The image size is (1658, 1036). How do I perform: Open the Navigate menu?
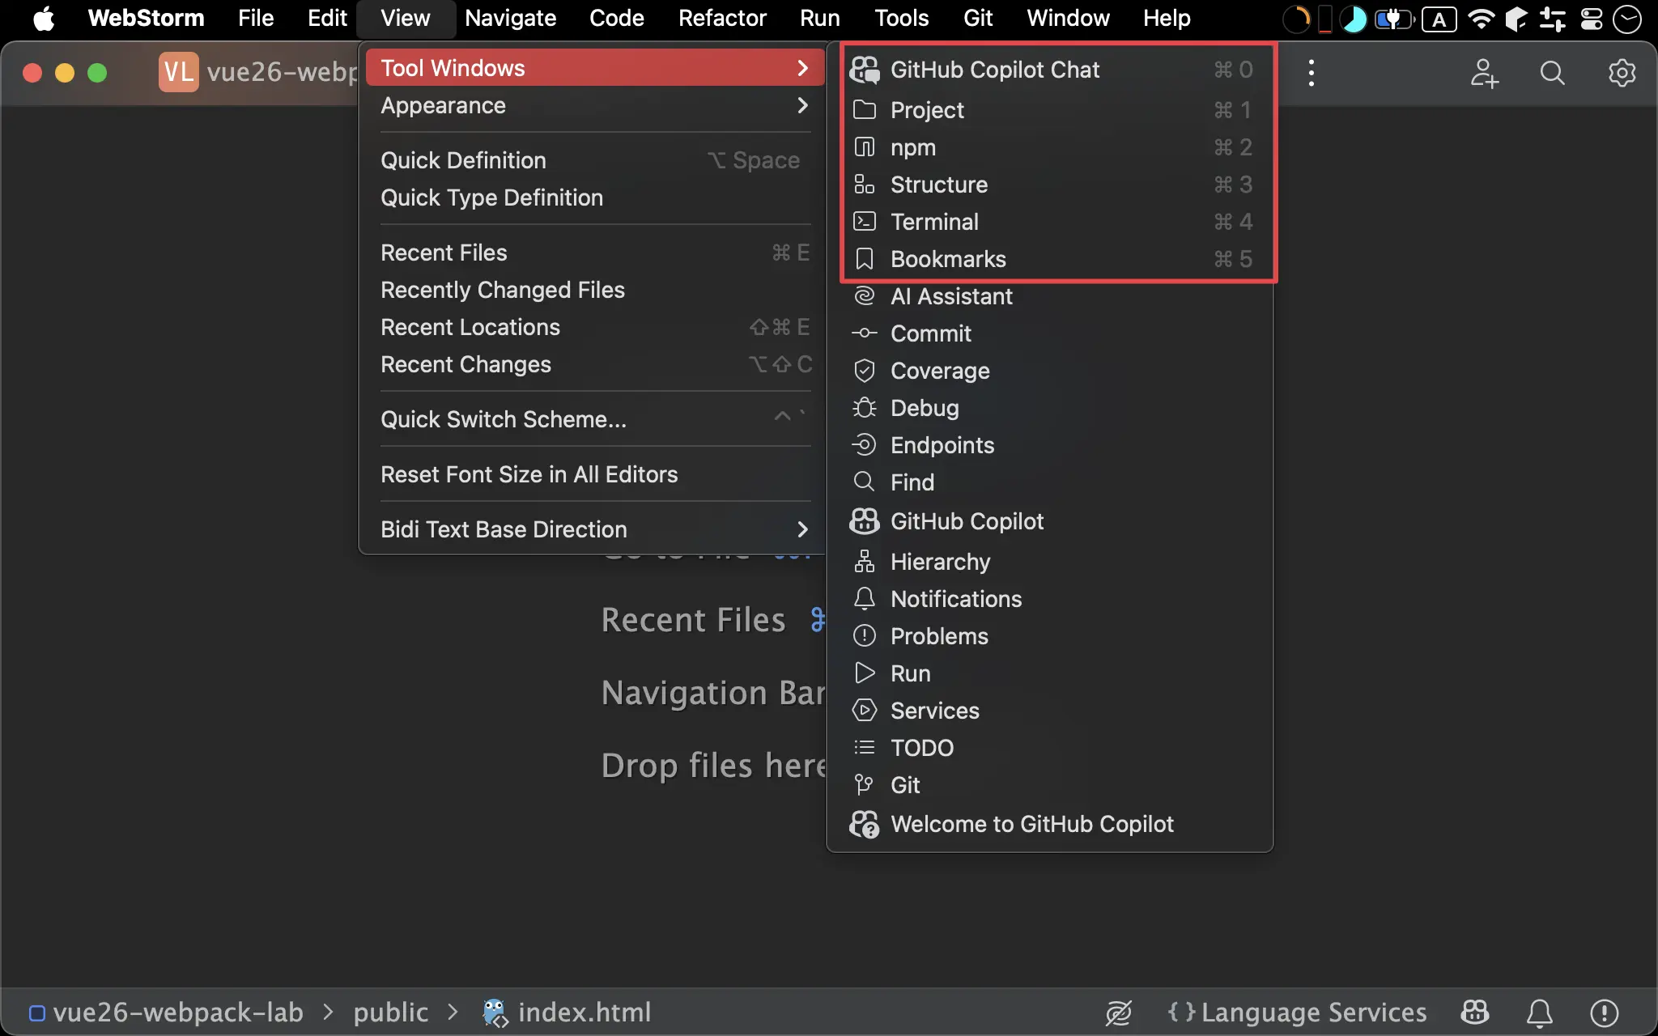[510, 18]
